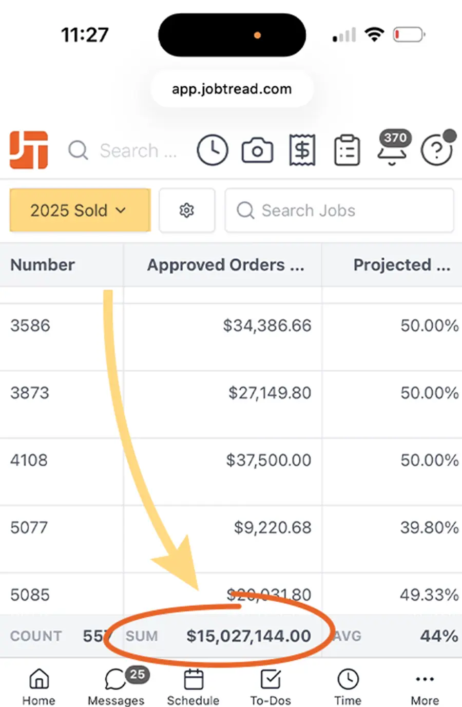
Task: Expand the 2025 Sold view dropdown
Action: tap(80, 211)
